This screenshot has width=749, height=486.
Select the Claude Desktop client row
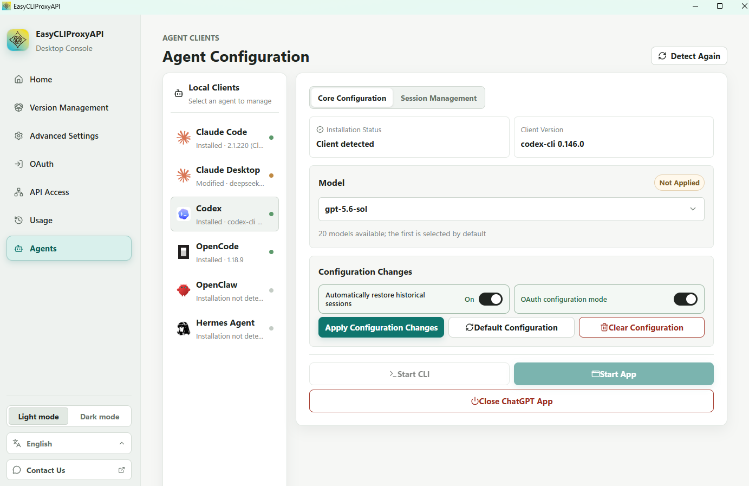pos(225,176)
